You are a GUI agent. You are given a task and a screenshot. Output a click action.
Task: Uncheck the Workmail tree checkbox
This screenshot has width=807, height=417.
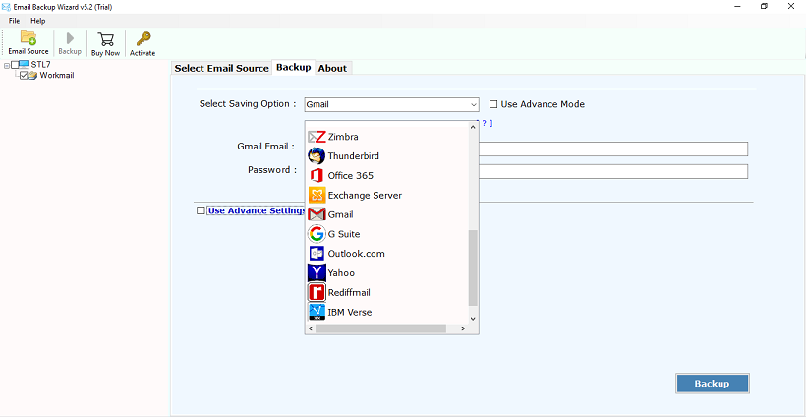[24, 75]
